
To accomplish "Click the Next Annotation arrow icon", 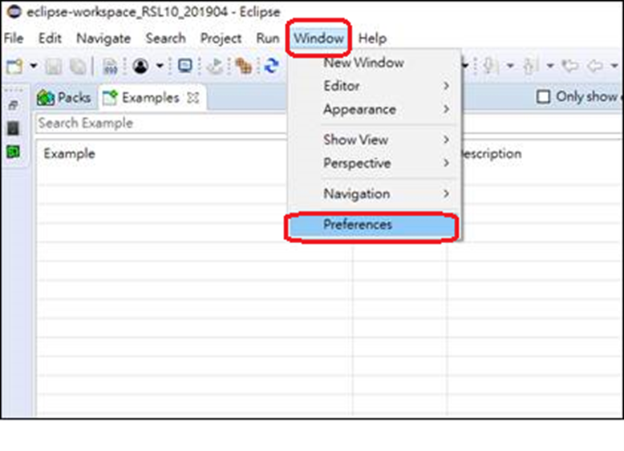I will point(488,66).
